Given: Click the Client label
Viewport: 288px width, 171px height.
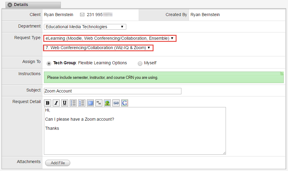Looking at the screenshot, I should pos(35,15).
